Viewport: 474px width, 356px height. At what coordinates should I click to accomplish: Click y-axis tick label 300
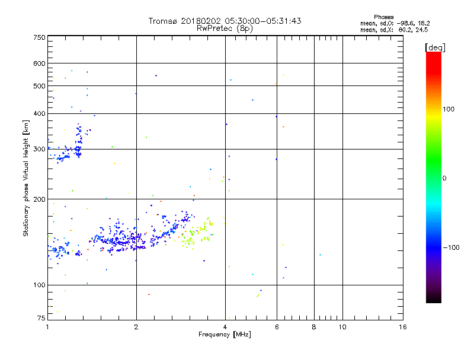tap(39, 150)
